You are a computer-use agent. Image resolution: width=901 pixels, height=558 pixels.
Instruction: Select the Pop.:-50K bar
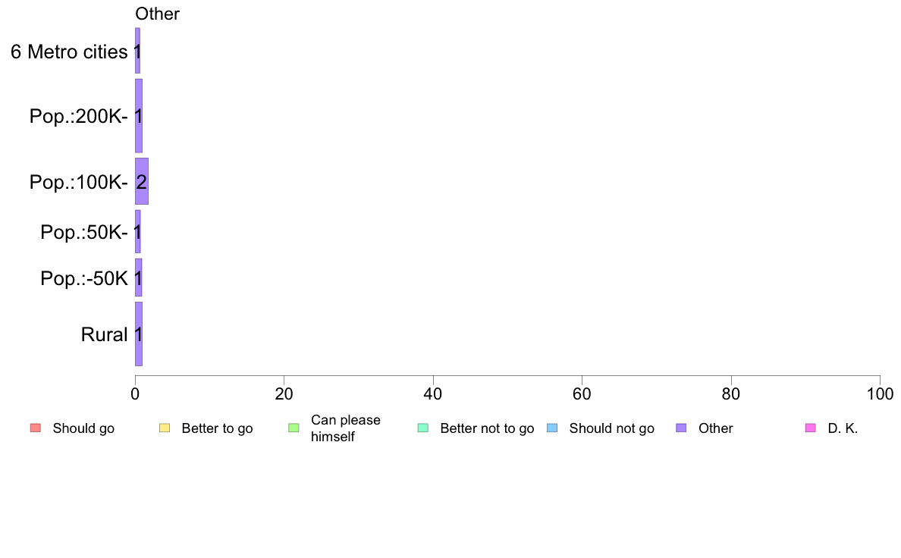139,277
